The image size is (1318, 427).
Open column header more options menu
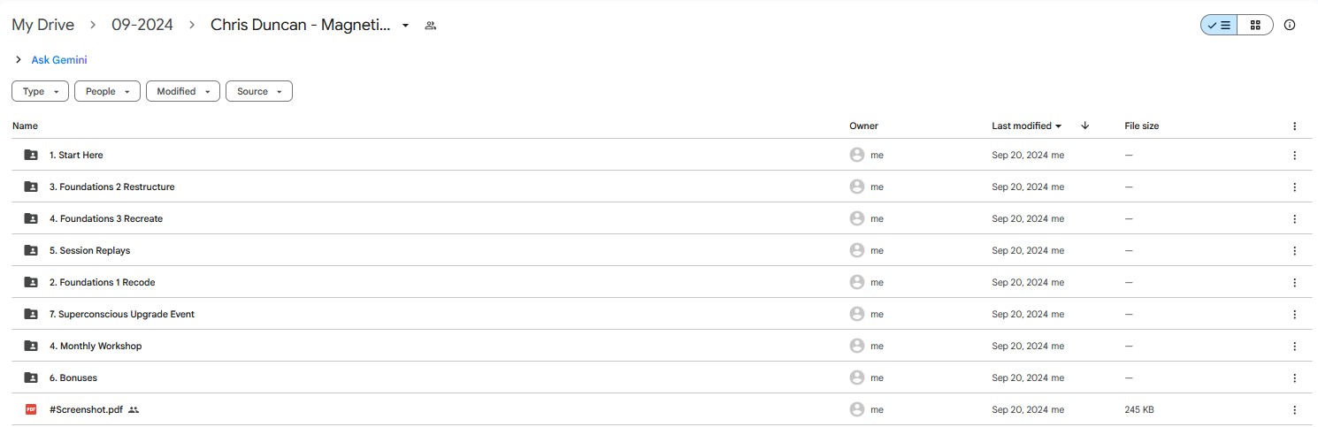click(1295, 126)
